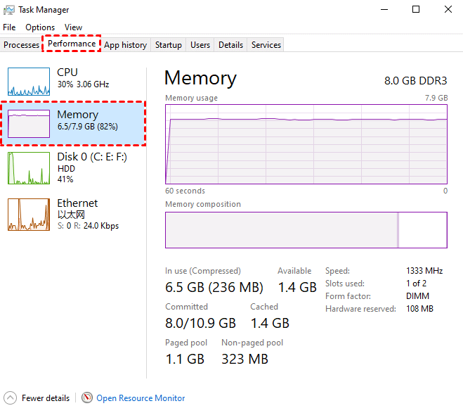The image size is (463, 413).
Task: Open the Services tab
Action: click(266, 45)
